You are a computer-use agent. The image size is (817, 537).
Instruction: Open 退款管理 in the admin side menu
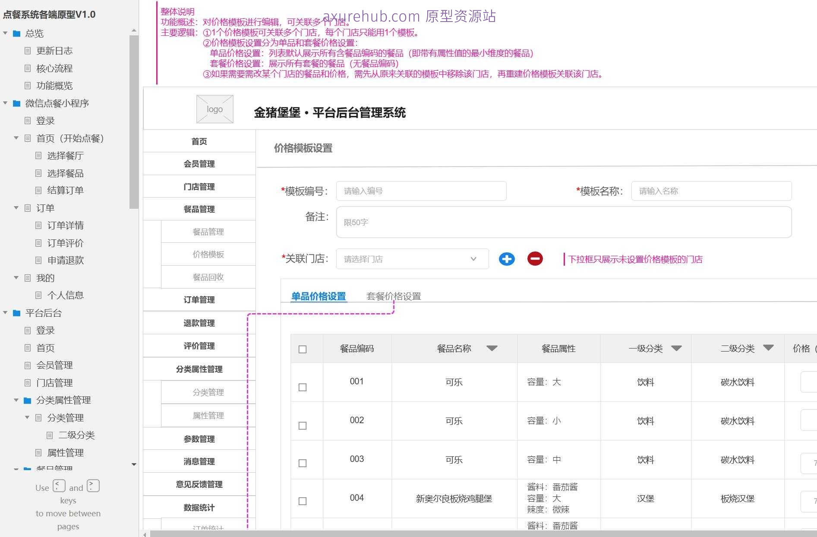[199, 323]
